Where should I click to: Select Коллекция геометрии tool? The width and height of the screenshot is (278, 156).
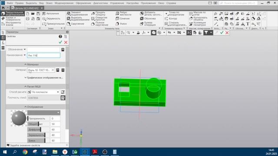[197, 24]
